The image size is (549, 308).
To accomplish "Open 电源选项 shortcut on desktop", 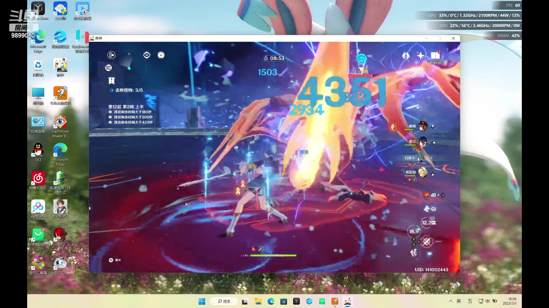I will (x=60, y=183).
